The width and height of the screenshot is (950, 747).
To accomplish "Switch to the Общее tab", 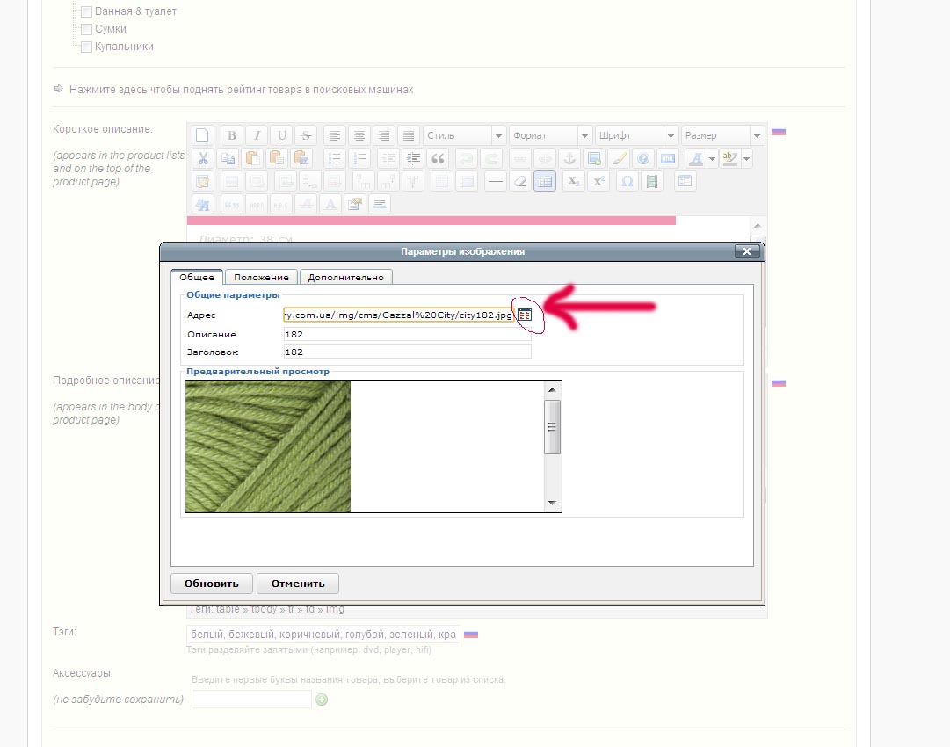I will point(197,277).
